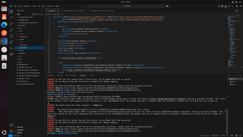The height and width of the screenshot is (137, 243).
Task: Split the editor to the right
Action: [x=237, y=11]
